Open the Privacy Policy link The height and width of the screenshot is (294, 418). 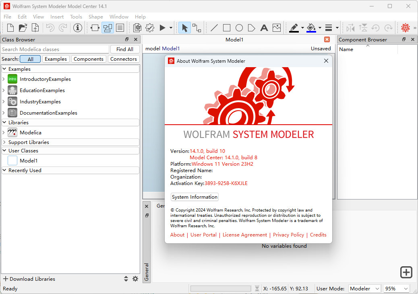coord(288,235)
